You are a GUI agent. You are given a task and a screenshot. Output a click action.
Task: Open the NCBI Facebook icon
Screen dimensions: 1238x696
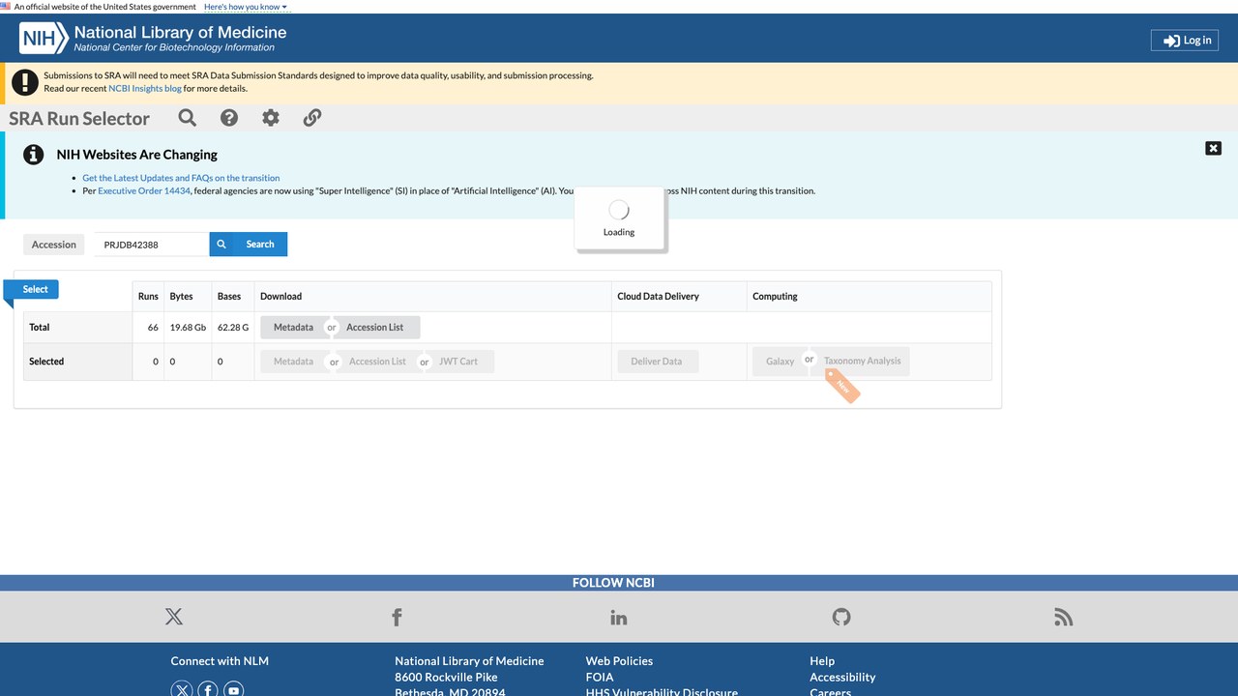tap(397, 617)
